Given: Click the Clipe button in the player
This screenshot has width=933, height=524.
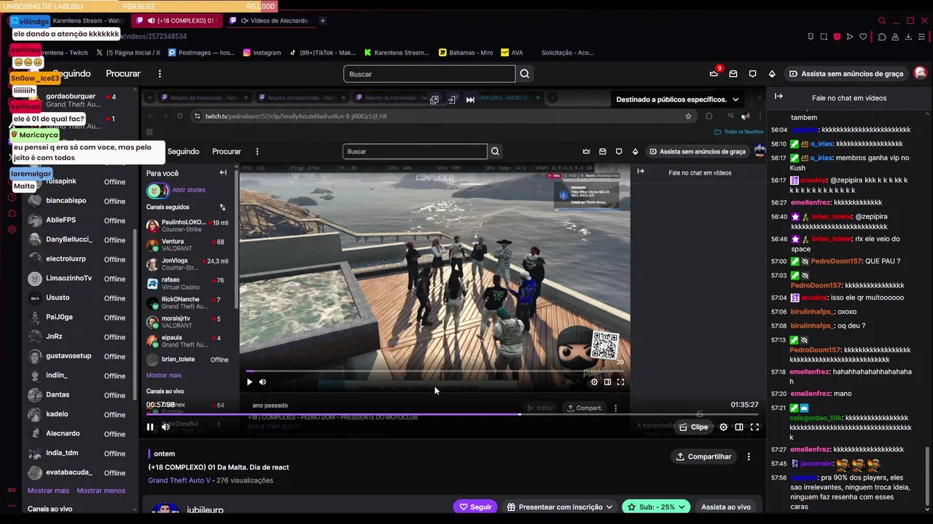Looking at the screenshot, I should tap(693, 427).
